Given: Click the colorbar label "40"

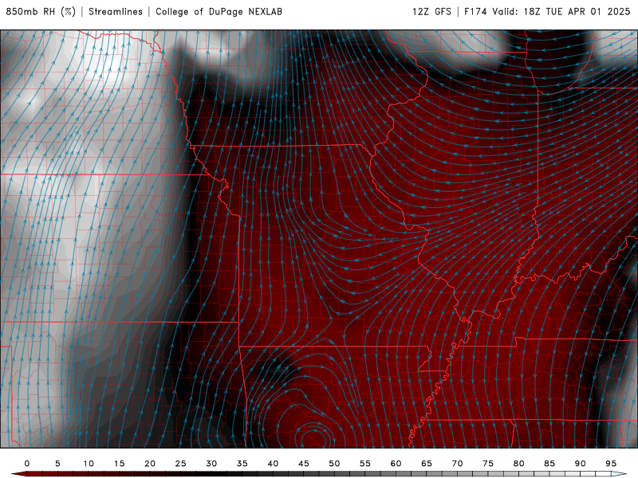Looking at the screenshot, I should pos(273,464).
